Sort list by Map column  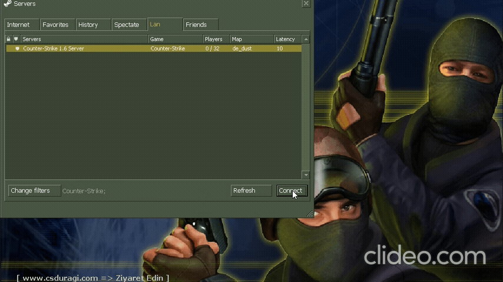pyautogui.click(x=252, y=39)
